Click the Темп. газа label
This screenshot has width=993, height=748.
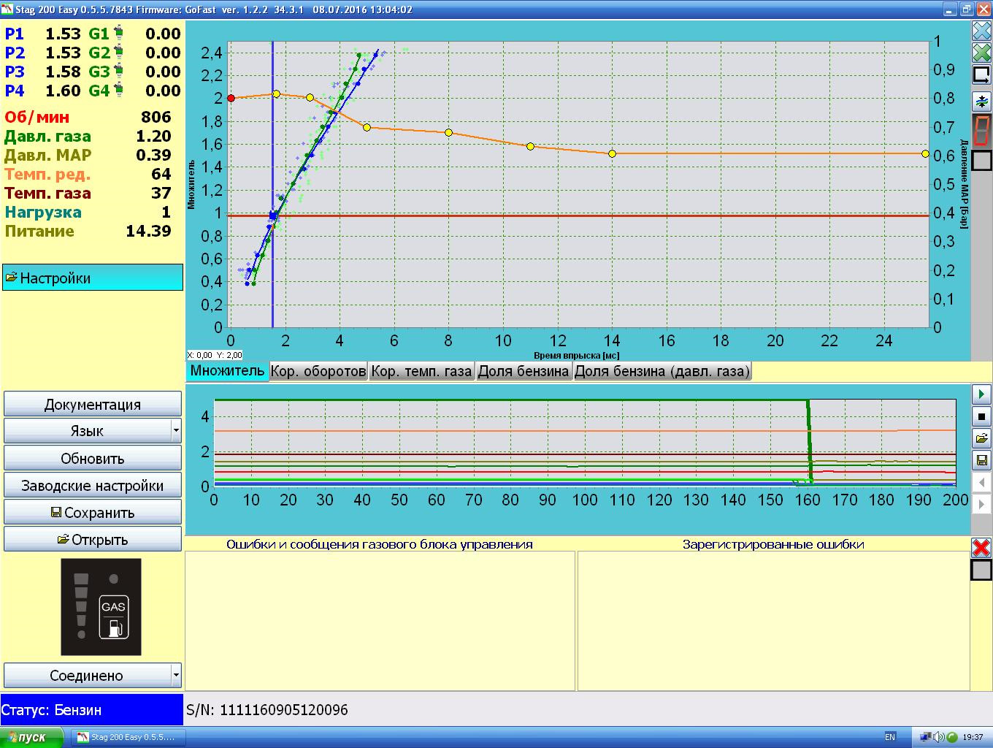coord(47,193)
